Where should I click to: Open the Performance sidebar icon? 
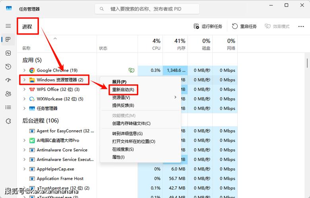click(x=8, y=53)
